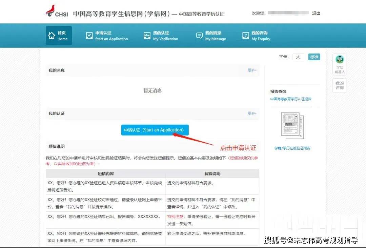The width and height of the screenshot is (366, 248).
Task: Open 中国高等教育学历认证报告 query link
Action: [x=291, y=99]
